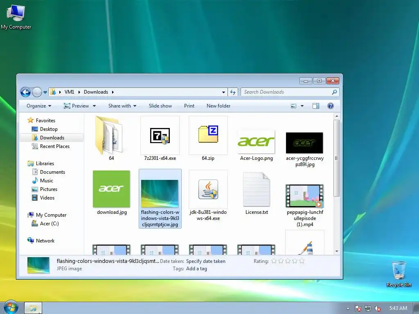Viewport: 419px width, 314px height.
Task: Open the Documents library
Action: pos(52,172)
